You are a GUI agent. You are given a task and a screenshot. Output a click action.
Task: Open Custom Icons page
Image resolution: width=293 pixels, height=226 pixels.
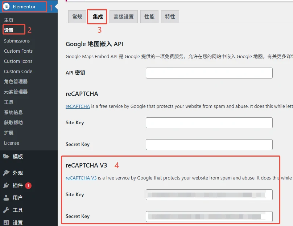click(x=18, y=61)
